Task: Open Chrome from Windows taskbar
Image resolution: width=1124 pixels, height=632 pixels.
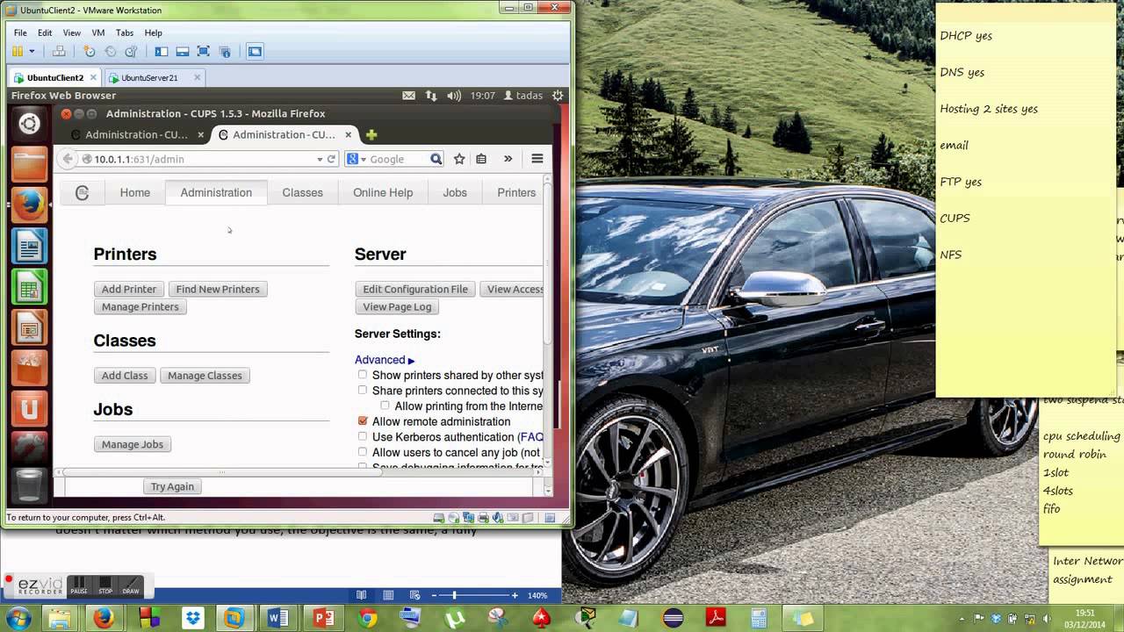Action: (368, 618)
